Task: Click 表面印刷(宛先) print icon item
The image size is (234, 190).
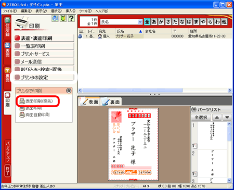Action: pyautogui.click(x=36, y=101)
